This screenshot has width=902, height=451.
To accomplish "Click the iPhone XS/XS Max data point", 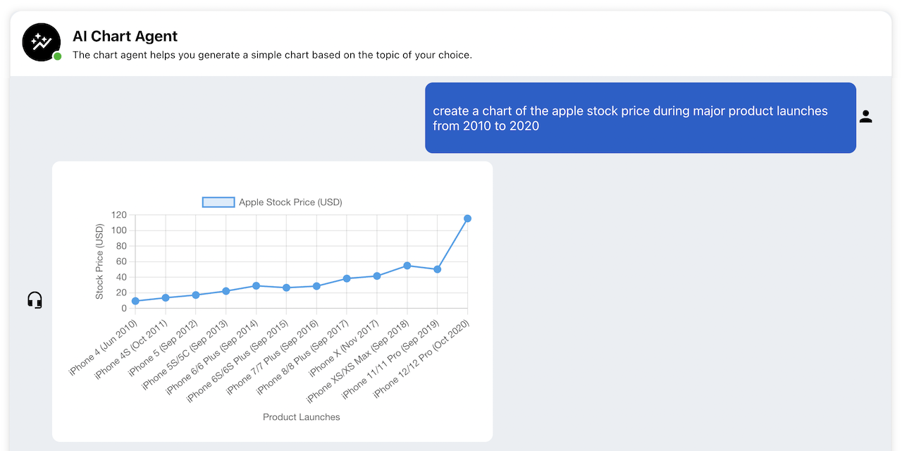I will pyautogui.click(x=407, y=266).
